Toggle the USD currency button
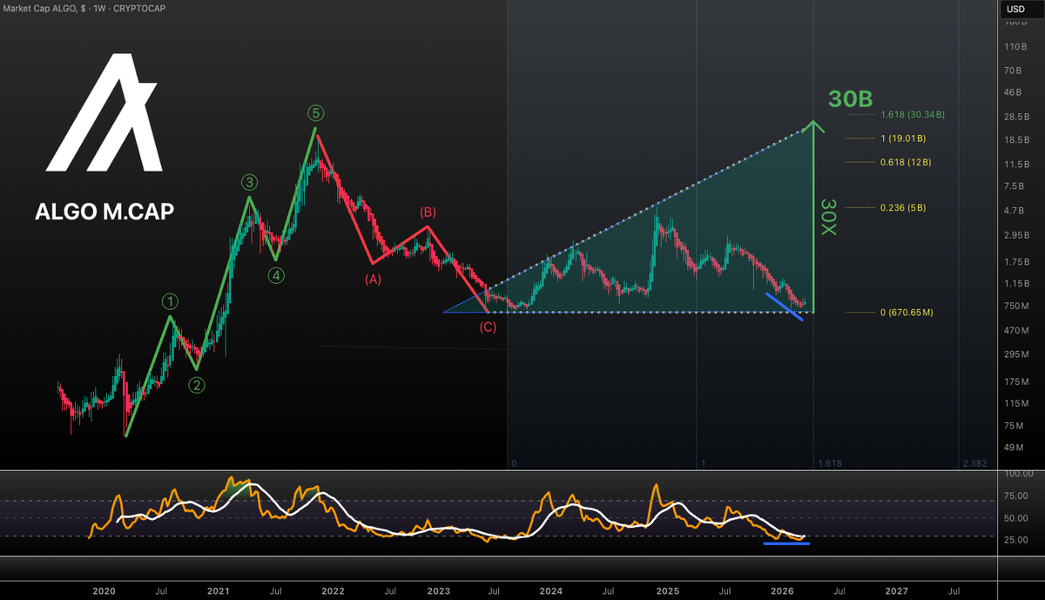The image size is (1045, 600). [1017, 9]
